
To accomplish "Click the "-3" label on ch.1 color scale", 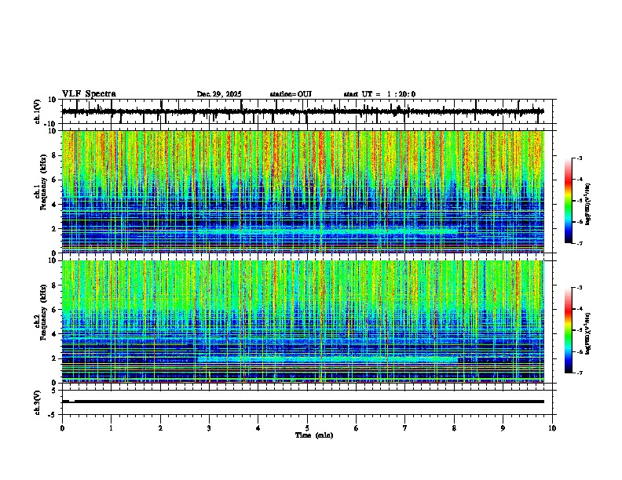I will tap(580, 158).
